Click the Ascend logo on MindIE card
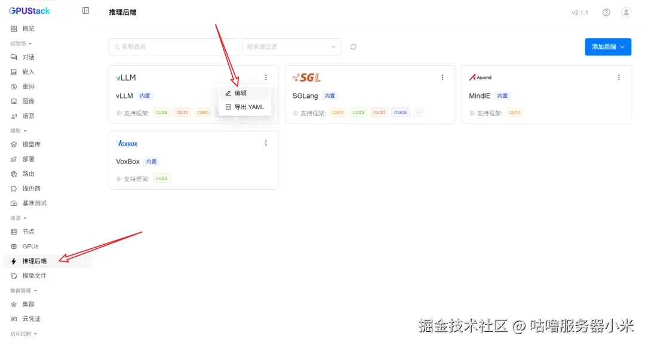 click(x=480, y=78)
